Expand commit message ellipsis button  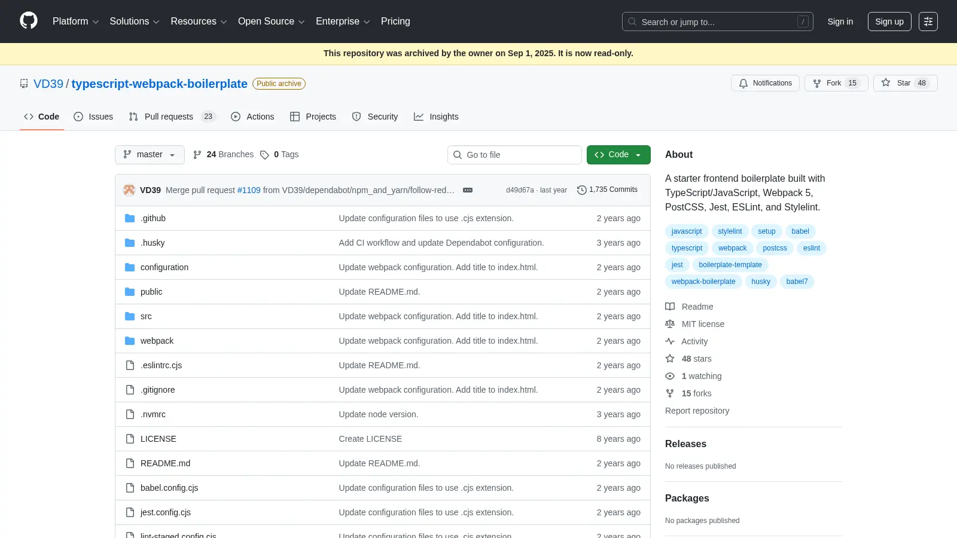pos(468,190)
